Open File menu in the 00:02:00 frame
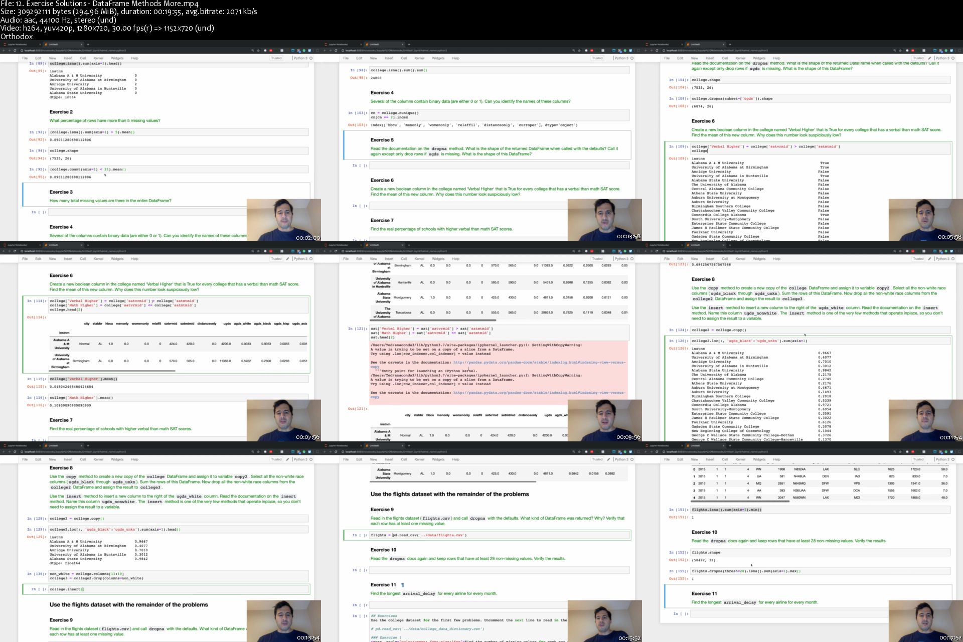 pos(25,58)
